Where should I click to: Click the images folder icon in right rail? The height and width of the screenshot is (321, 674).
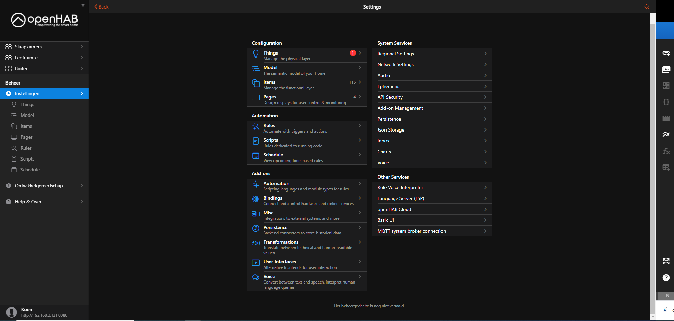666,69
